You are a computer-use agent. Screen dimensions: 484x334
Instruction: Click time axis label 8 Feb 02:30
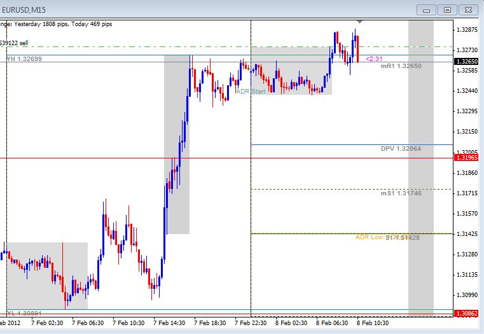(x=291, y=323)
